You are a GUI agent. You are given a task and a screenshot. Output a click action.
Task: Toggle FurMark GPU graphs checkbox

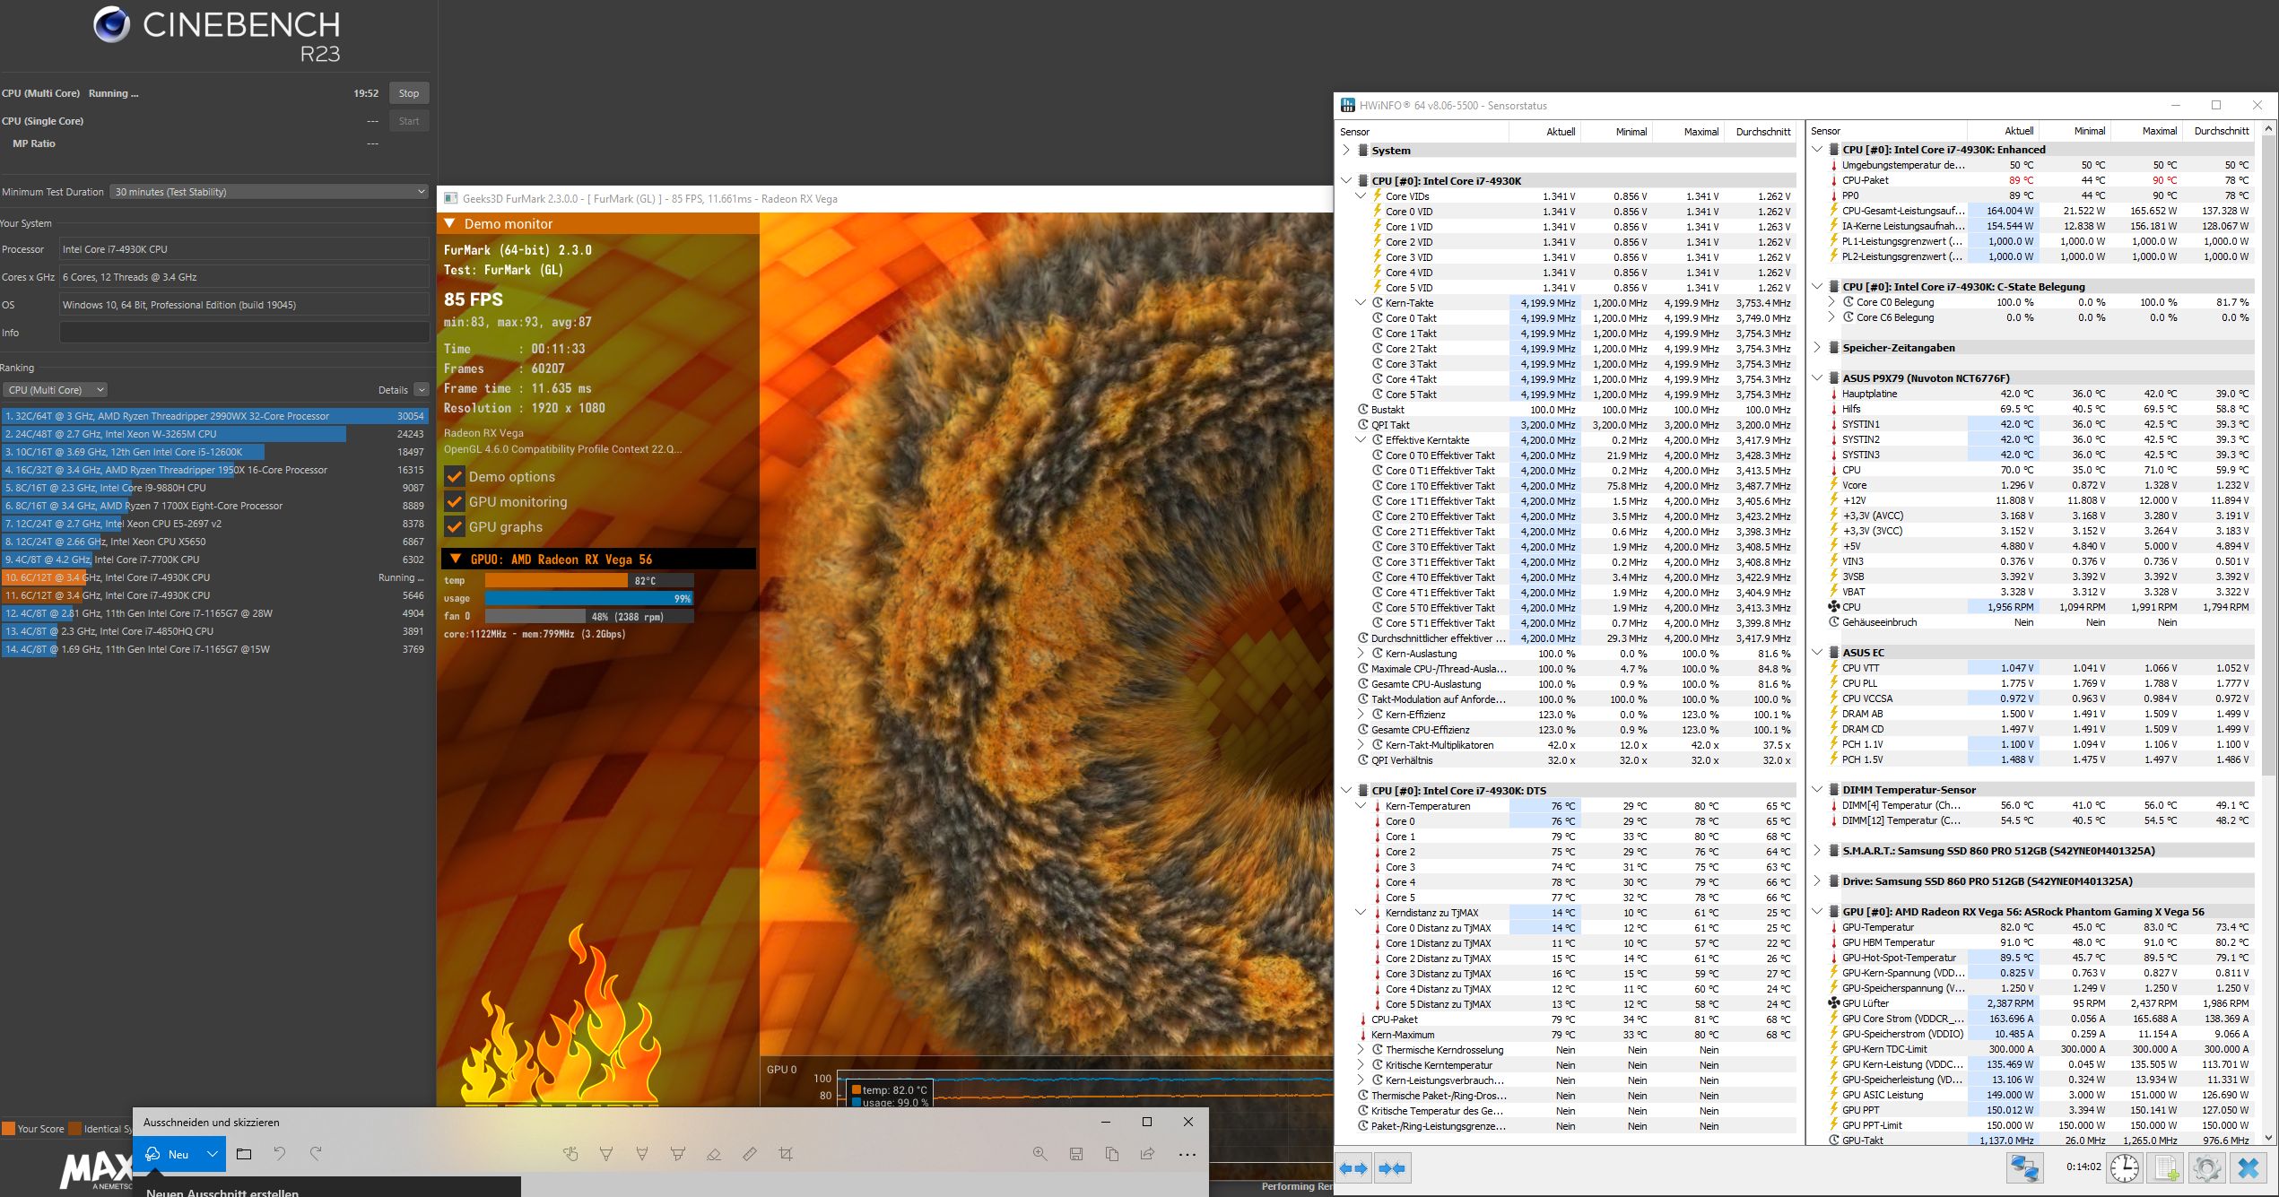coord(455,527)
